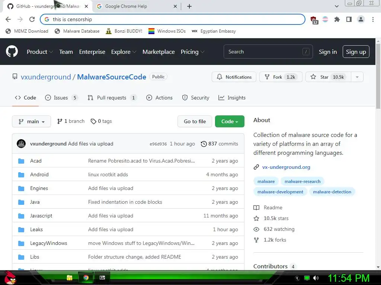
Task: Open the Marketplace header link
Action: coord(159,52)
